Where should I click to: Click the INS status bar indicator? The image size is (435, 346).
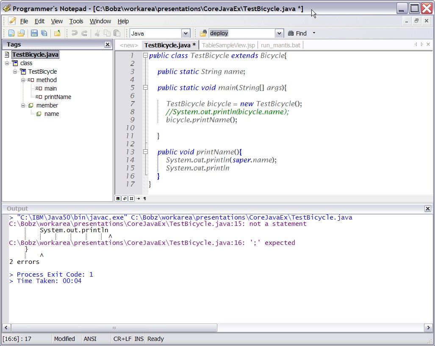click(139, 339)
